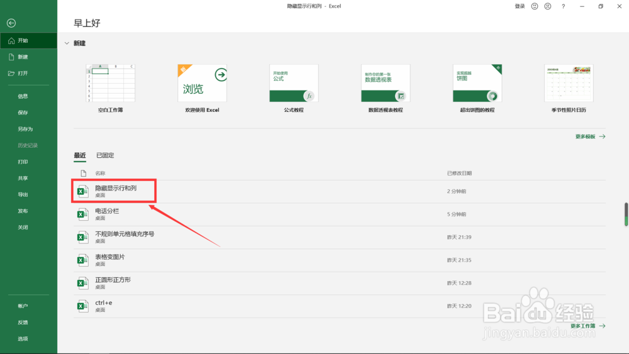
Task: Send a smile with the happy face icon
Action: 534,6
